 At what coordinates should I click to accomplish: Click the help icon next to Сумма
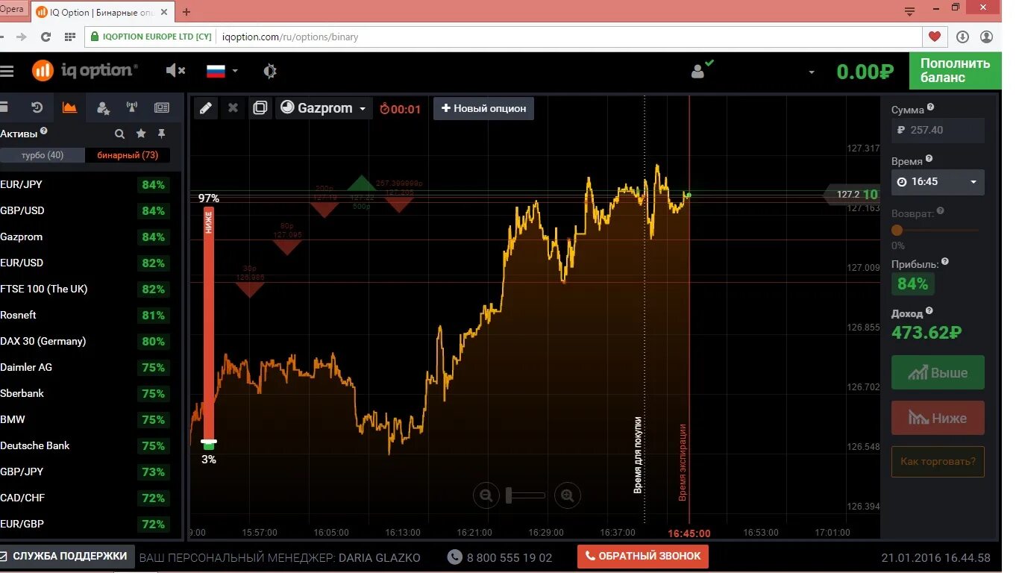932,108
